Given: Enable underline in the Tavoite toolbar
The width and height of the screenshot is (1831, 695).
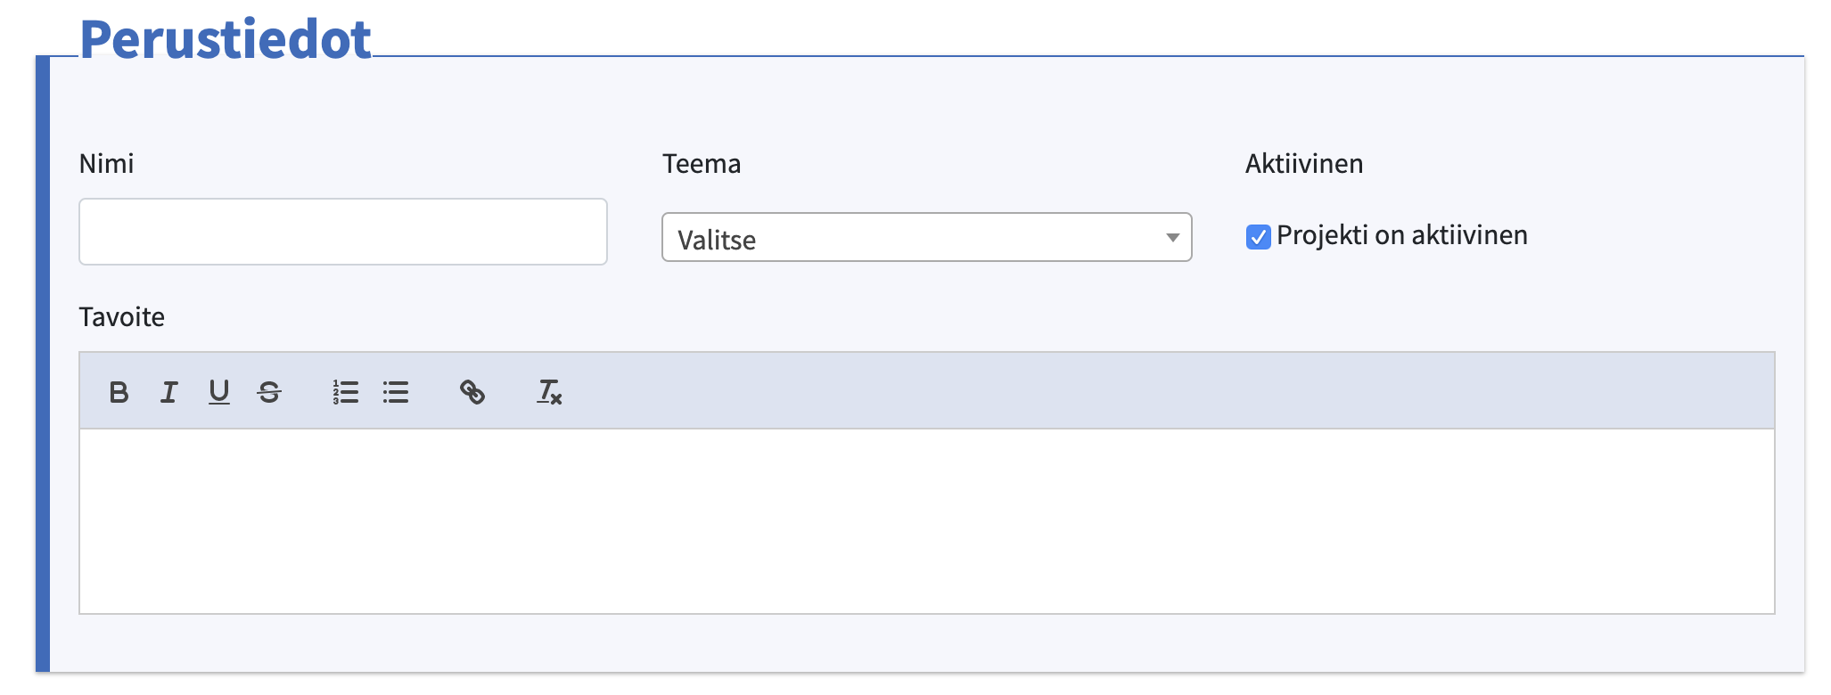Looking at the screenshot, I should click(219, 392).
